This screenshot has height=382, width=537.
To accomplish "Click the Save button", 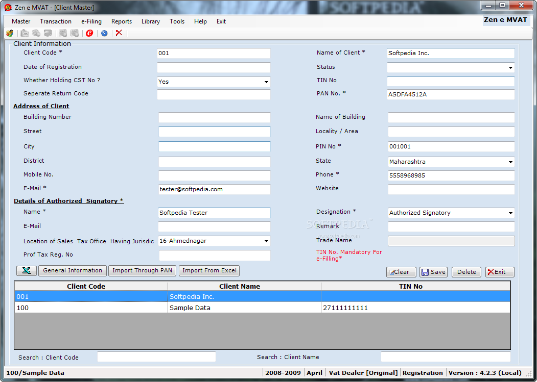I will (434, 272).
